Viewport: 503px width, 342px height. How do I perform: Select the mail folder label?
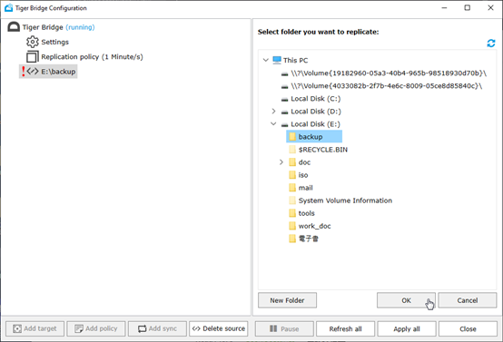306,188
